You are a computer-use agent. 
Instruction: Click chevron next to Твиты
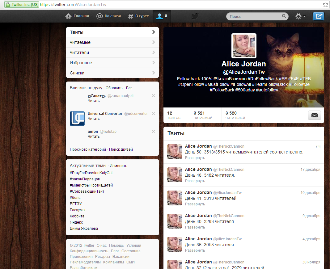tap(154, 32)
